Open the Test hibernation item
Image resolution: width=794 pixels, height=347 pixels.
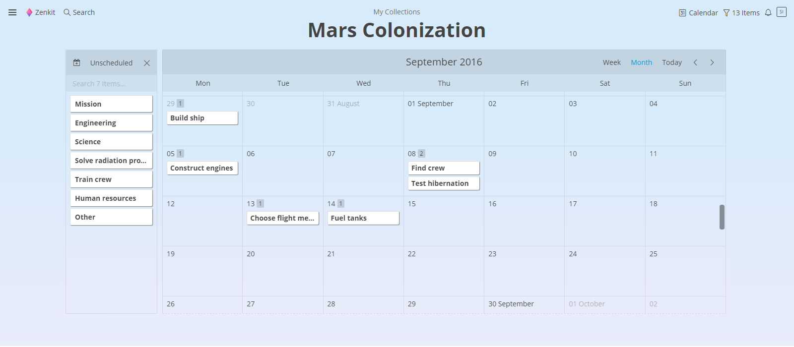click(444, 183)
